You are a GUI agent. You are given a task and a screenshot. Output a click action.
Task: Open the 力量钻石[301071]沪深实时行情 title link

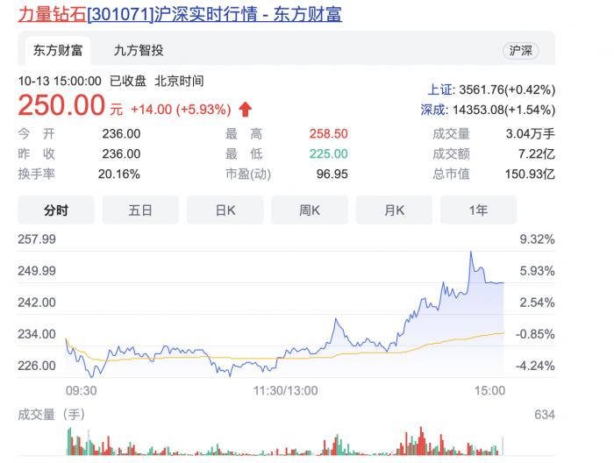pyautogui.click(x=180, y=15)
